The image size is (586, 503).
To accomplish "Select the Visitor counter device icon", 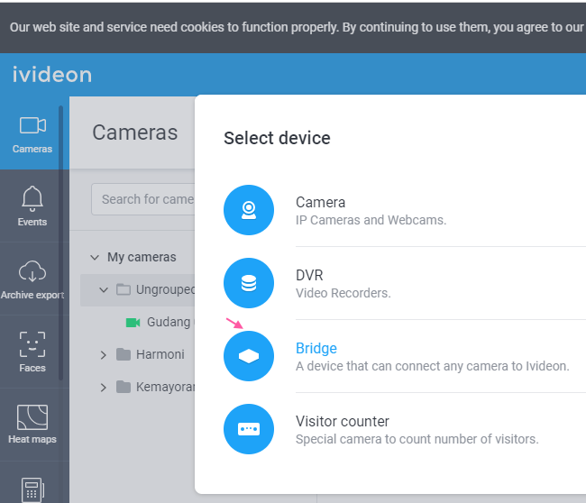I will click(x=249, y=429).
